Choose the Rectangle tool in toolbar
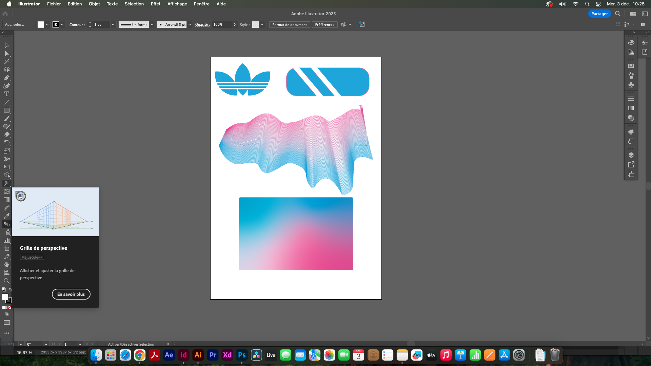This screenshot has height=366, width=651. [6, 110]
